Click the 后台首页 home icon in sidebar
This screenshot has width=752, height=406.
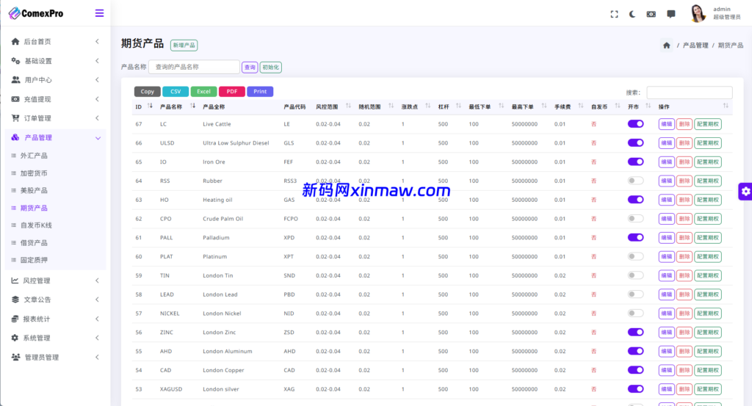tap(15, 42)
